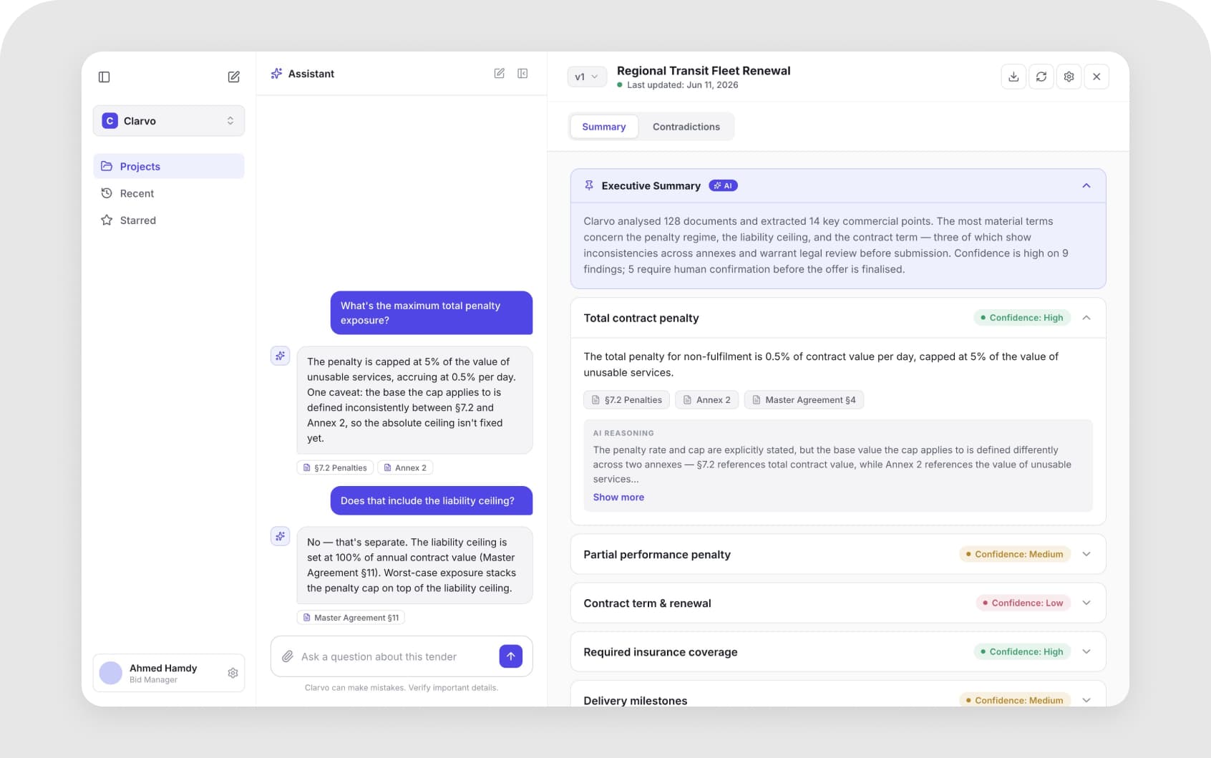Click Confidence: High badge on Required insurance coverage
Viewport: 1211px width, 758px height.
1022,651
